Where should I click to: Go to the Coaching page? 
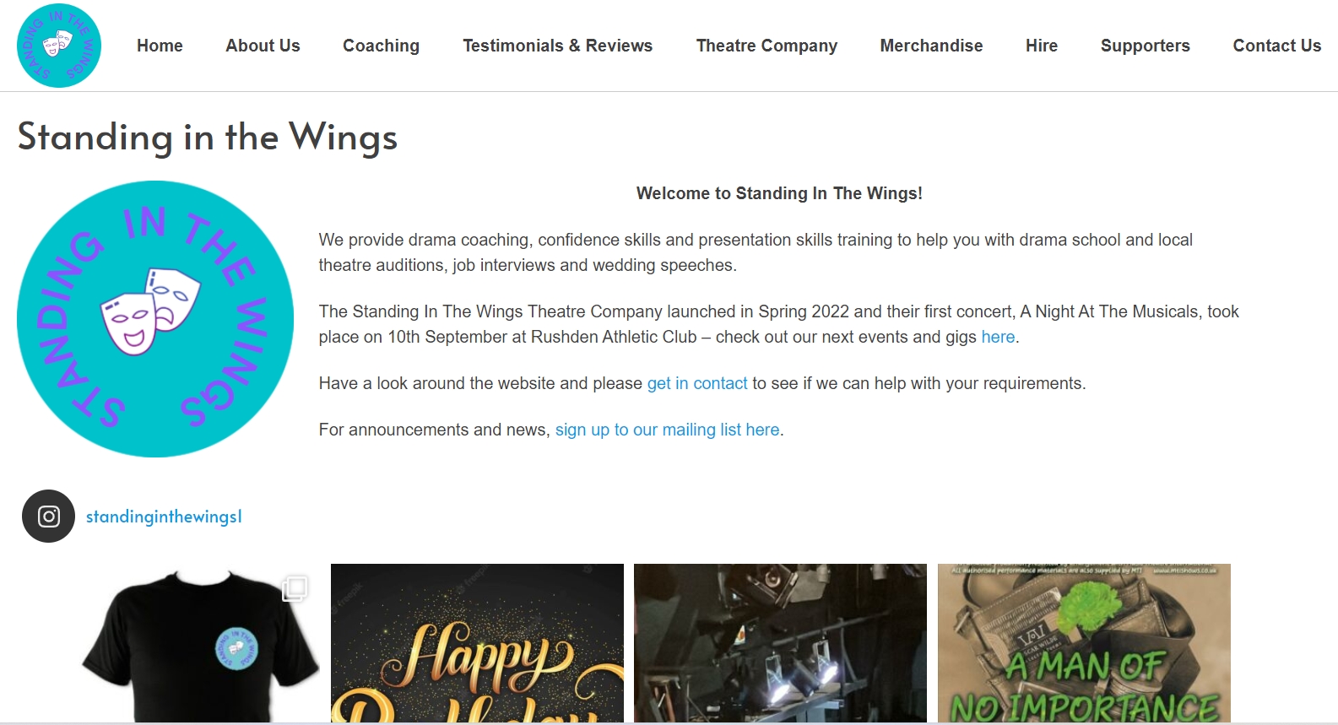[381, 46]
